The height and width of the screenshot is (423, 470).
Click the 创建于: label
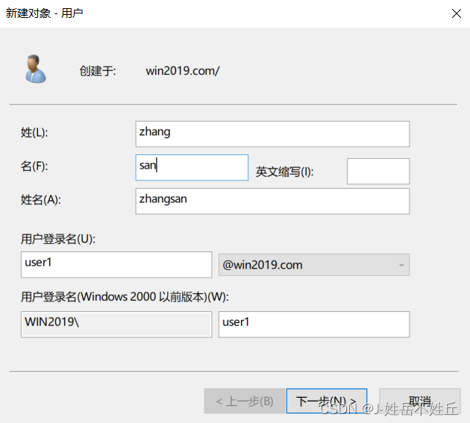coord(98,71)
